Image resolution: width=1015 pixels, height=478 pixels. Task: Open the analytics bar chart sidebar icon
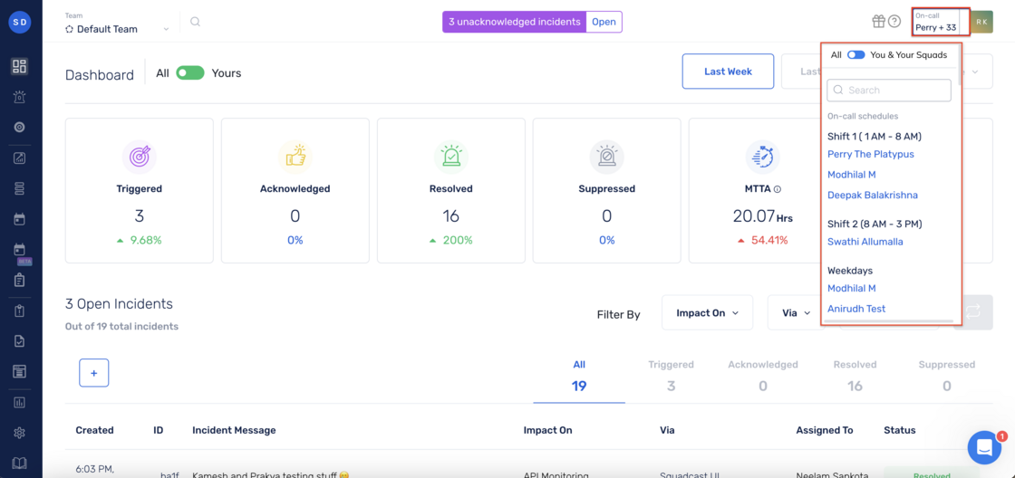point(19,402)
